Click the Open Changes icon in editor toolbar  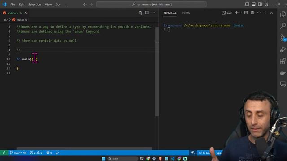(140, 13)
